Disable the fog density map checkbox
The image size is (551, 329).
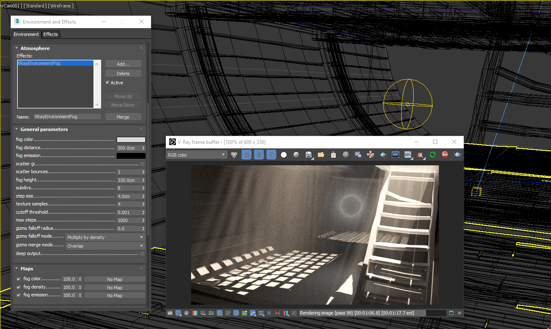pos(18,287)
